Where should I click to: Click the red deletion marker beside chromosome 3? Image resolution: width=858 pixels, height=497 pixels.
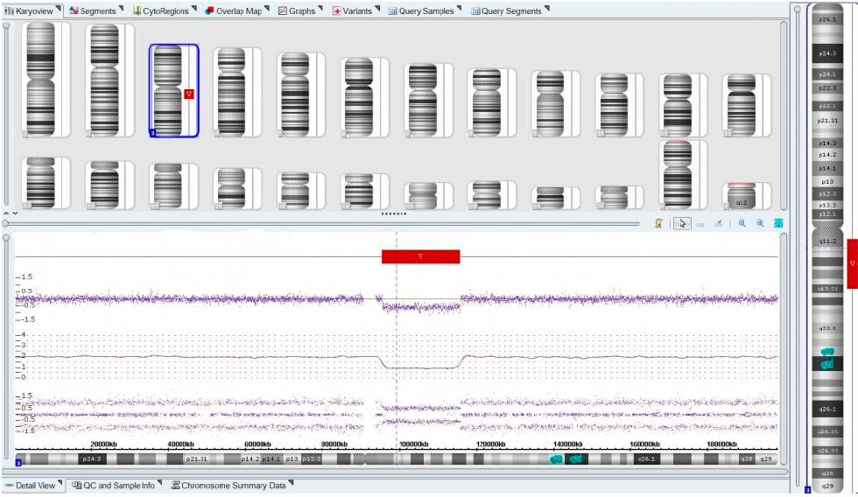[x=189, y=93]
